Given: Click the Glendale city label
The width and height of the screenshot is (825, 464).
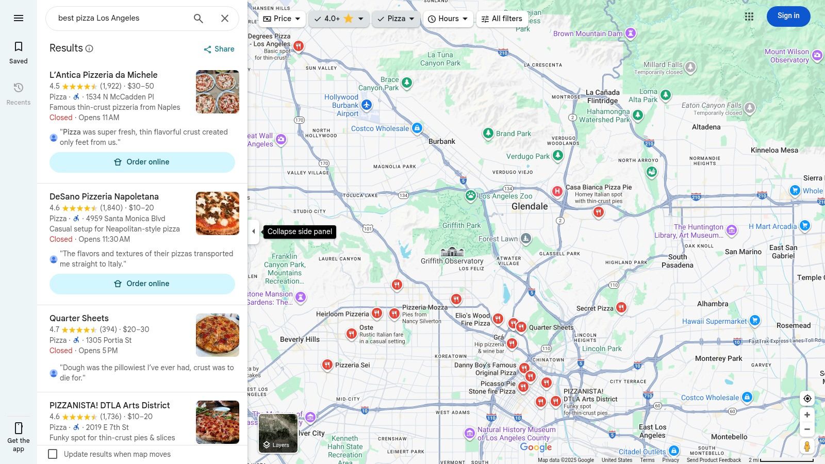Looking at the screenshot, I should [x=530, y=206].
